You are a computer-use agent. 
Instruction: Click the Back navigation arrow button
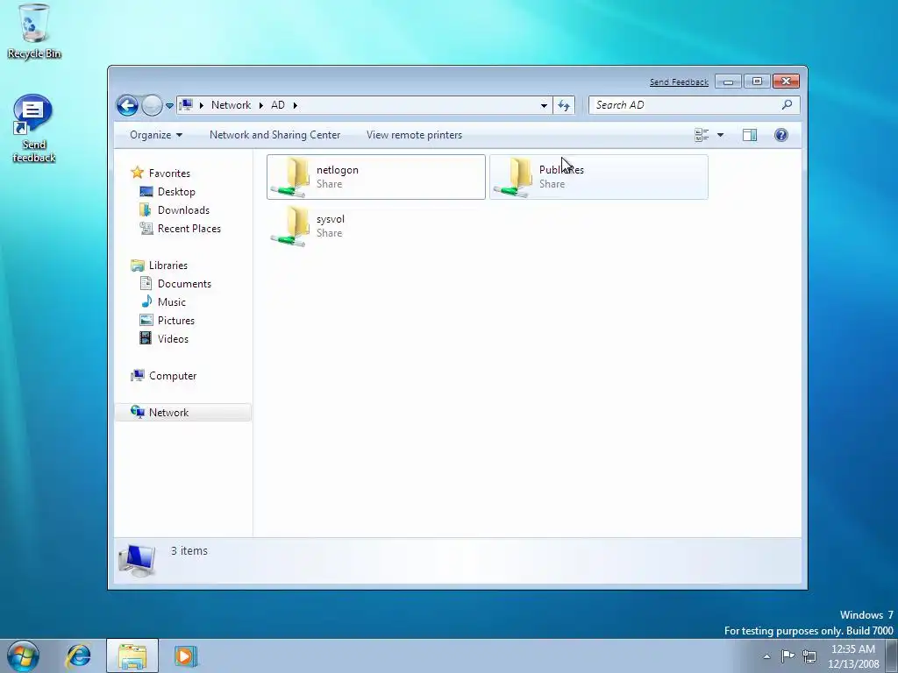(x=127, y=105)
